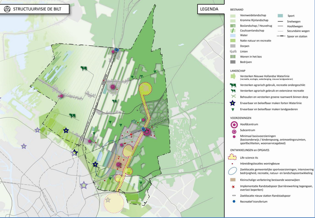Image resolution: width=315 pixels, height=218 pixels.
Task: Click the large yellow circle at map bottom
Action: coord(114,203)
